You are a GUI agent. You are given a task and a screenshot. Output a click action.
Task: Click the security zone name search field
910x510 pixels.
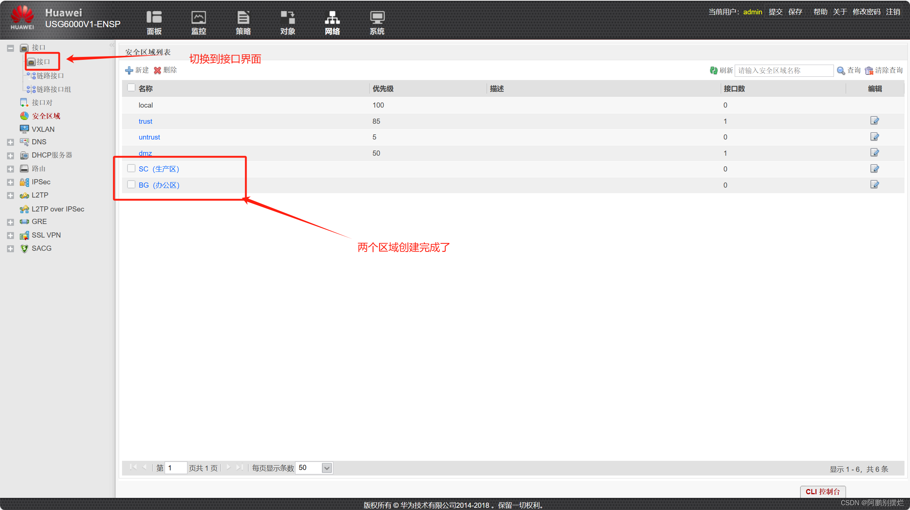click(784, 70)
